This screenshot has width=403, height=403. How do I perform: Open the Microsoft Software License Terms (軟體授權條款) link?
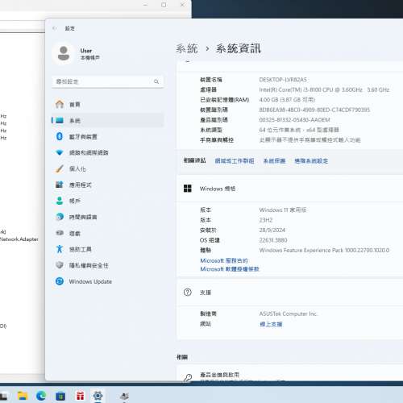230,269
